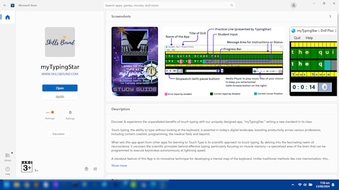Click the share icon beside the IARC rating

(95, 169)
